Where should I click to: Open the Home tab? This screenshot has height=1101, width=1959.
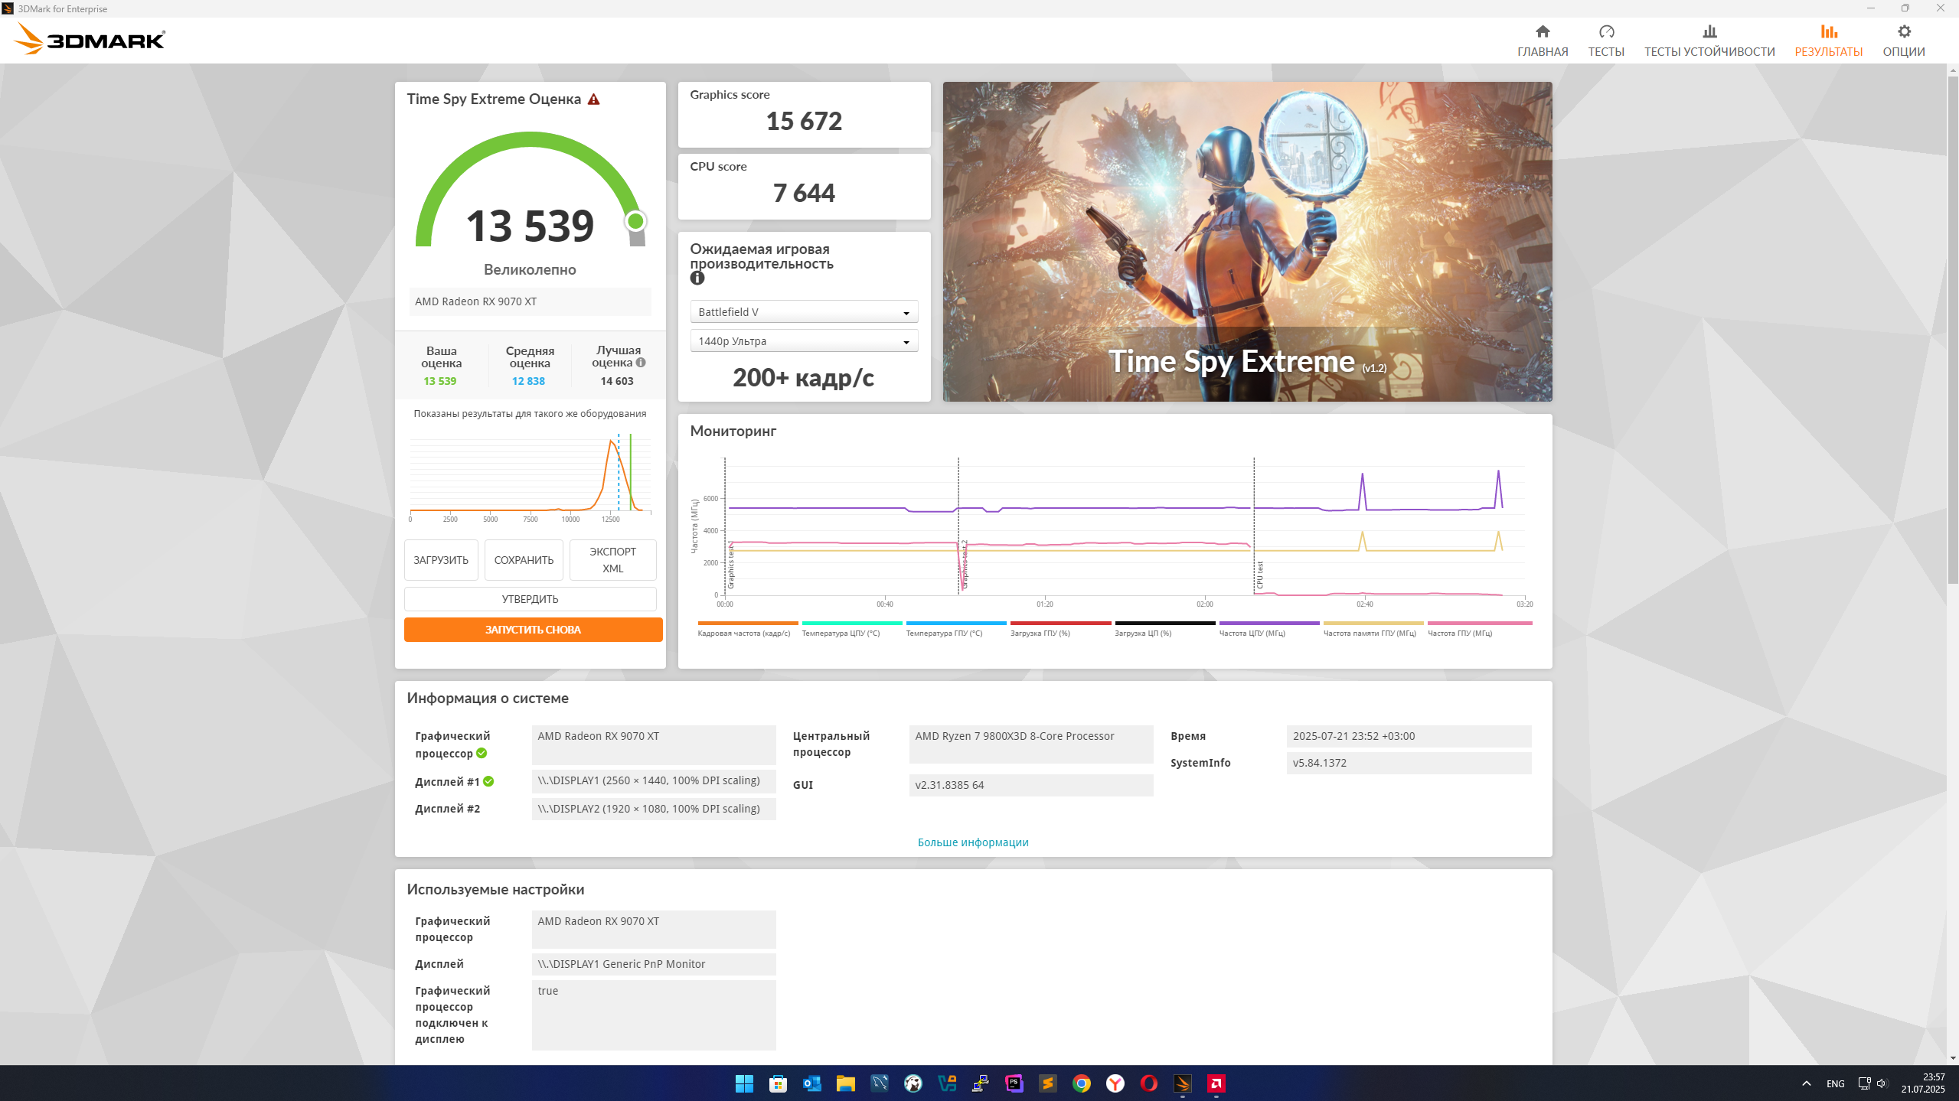(1542, 41)
